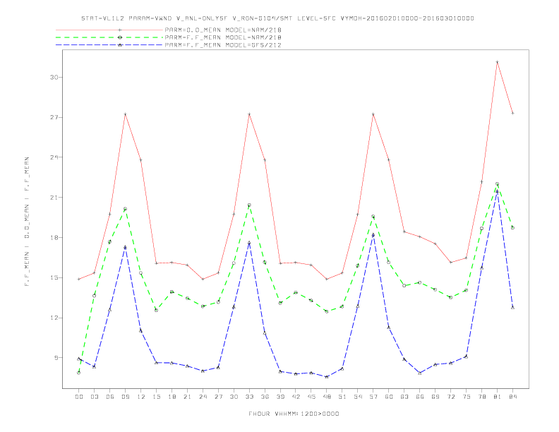This screenshot has height=432, width=559.
Task: Click green circle peak at hour 81
Action: point(497,184)
